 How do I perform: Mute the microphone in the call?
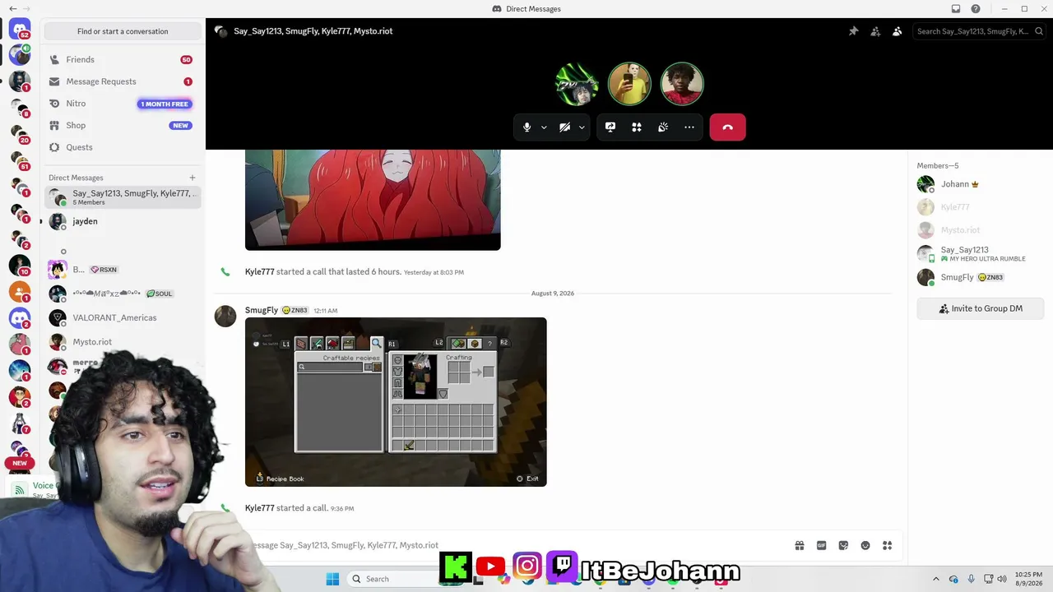[x=527, y=127]
